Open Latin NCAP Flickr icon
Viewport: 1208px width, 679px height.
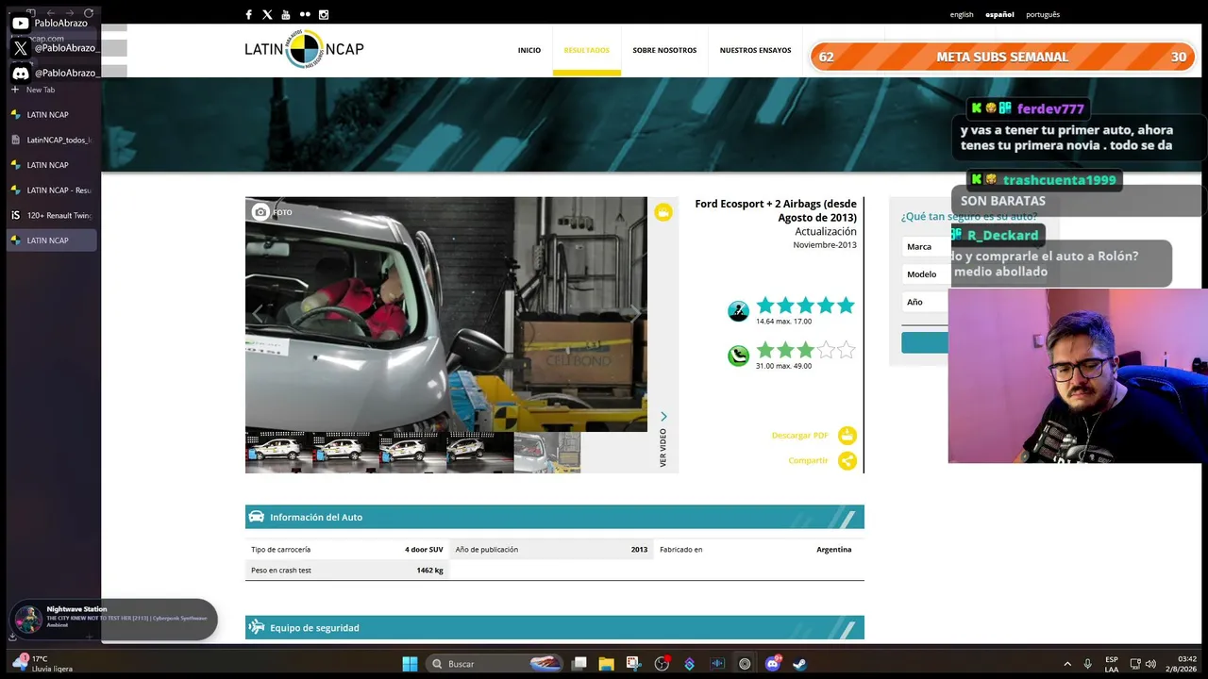305,14
